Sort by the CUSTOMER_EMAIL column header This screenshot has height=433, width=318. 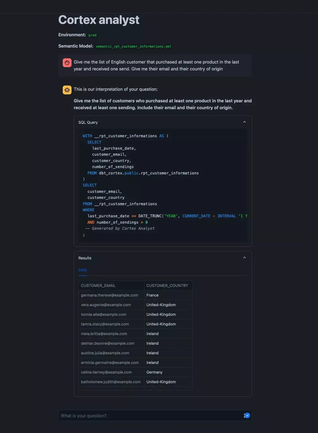tap(111, 286)
